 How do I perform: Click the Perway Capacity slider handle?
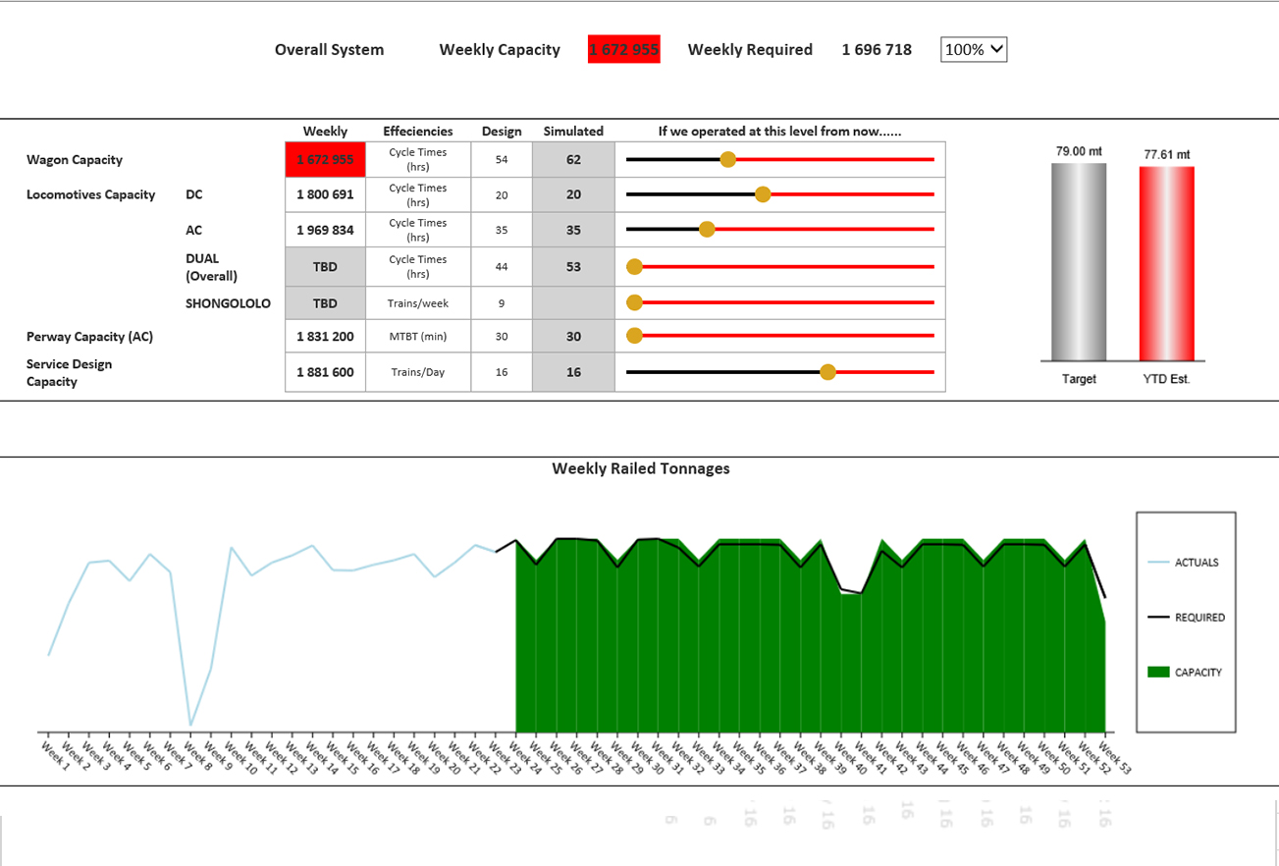pos(634,336)
